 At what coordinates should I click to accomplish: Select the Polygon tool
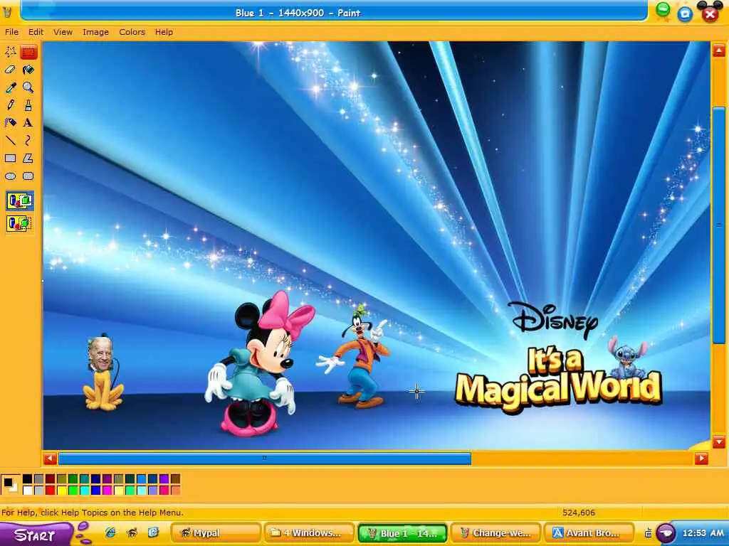[x=28, y=159]
